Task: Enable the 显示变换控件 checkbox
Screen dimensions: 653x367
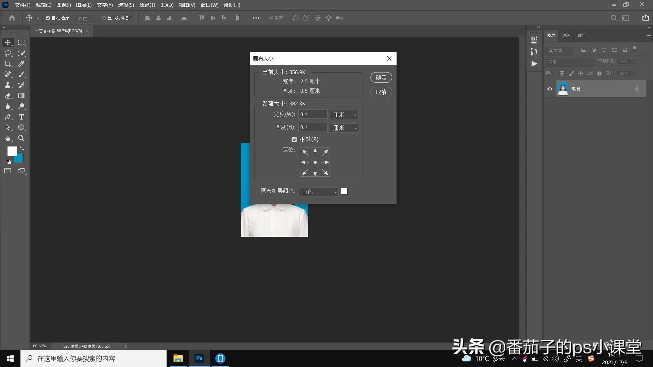Action: 104,18
